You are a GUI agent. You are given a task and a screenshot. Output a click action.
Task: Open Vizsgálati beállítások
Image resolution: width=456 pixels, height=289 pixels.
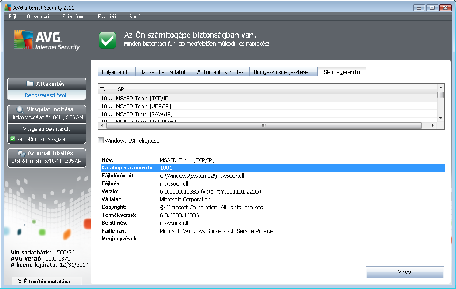coord(47,129)
